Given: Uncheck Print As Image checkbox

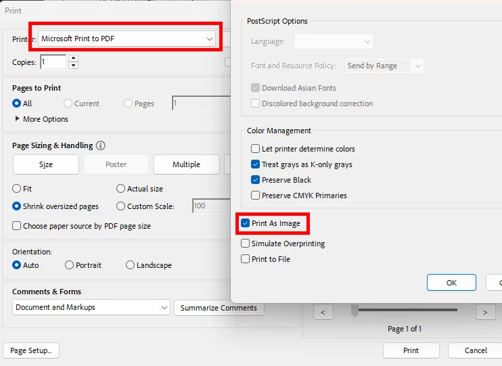Looking at the screenshot, I should [245, 223].
